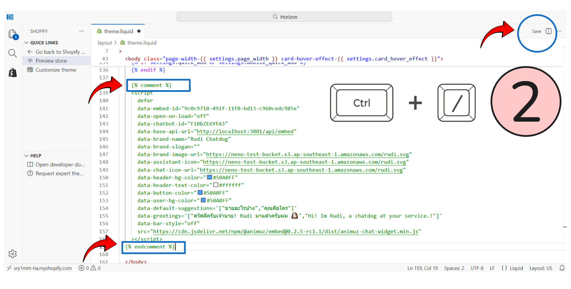The image size is (571, 289).
Task: Open Go back to Shopify link
Action: click(57, 52)
